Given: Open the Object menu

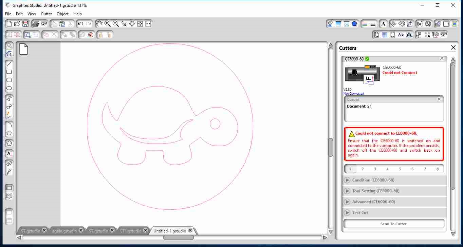Looking at the screenshot, I should click(63, 14).
